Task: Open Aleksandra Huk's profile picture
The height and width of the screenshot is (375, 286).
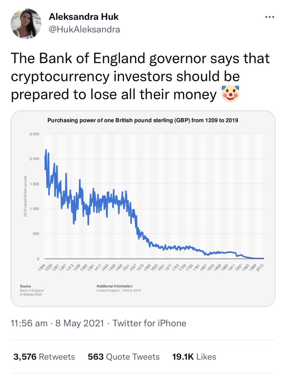Action: pyautogui.click(x=26, y=24)
